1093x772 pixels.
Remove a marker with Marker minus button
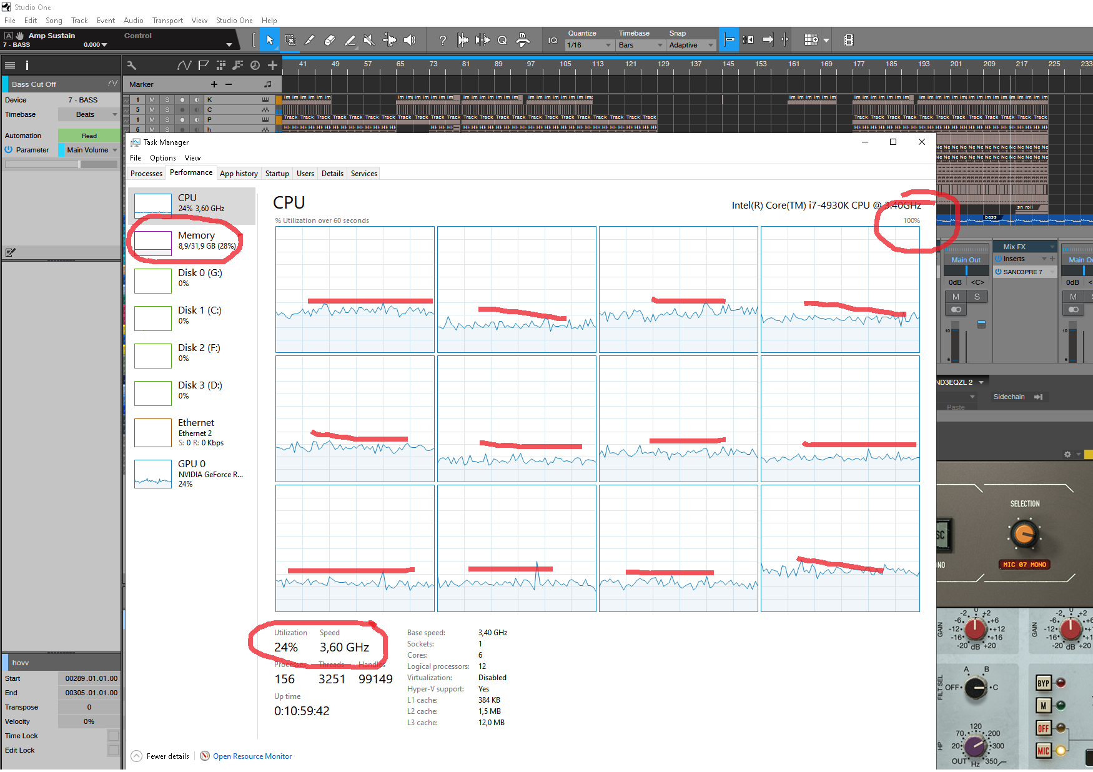point(229,84)
